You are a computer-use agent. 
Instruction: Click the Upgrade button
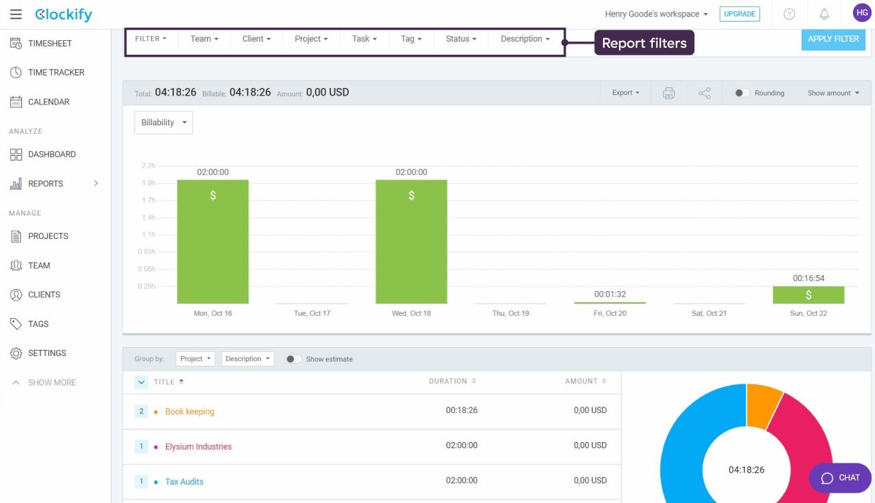click(x=739, y=14)
